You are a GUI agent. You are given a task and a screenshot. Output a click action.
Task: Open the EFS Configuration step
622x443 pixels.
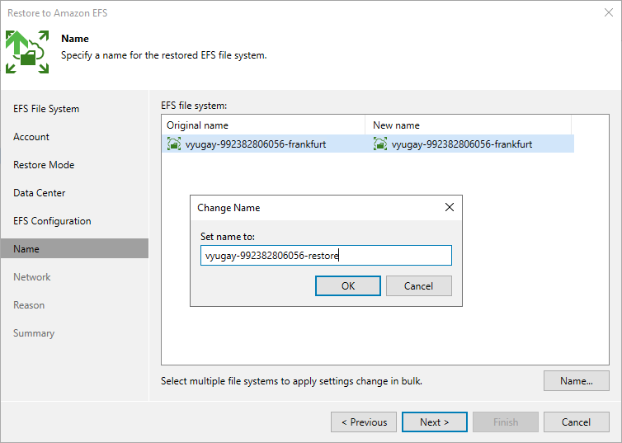click(52, 221)
